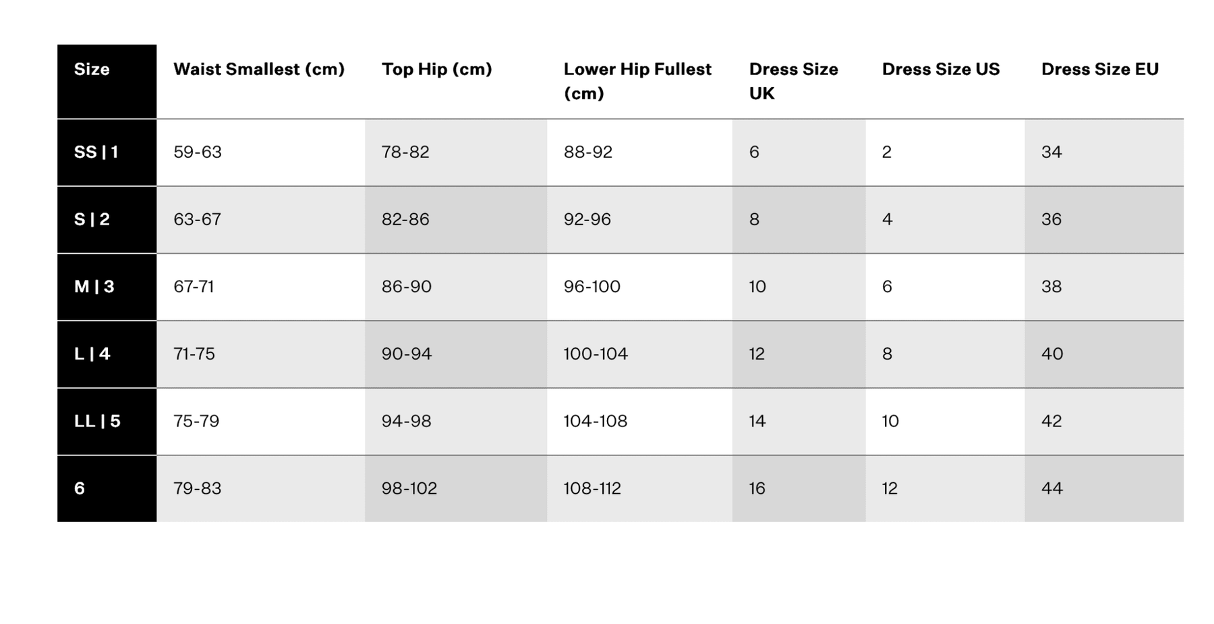This screenshot has width=1214, height=624.
Task: Click the lower hip value 96-100 cell
Action: 591,287
